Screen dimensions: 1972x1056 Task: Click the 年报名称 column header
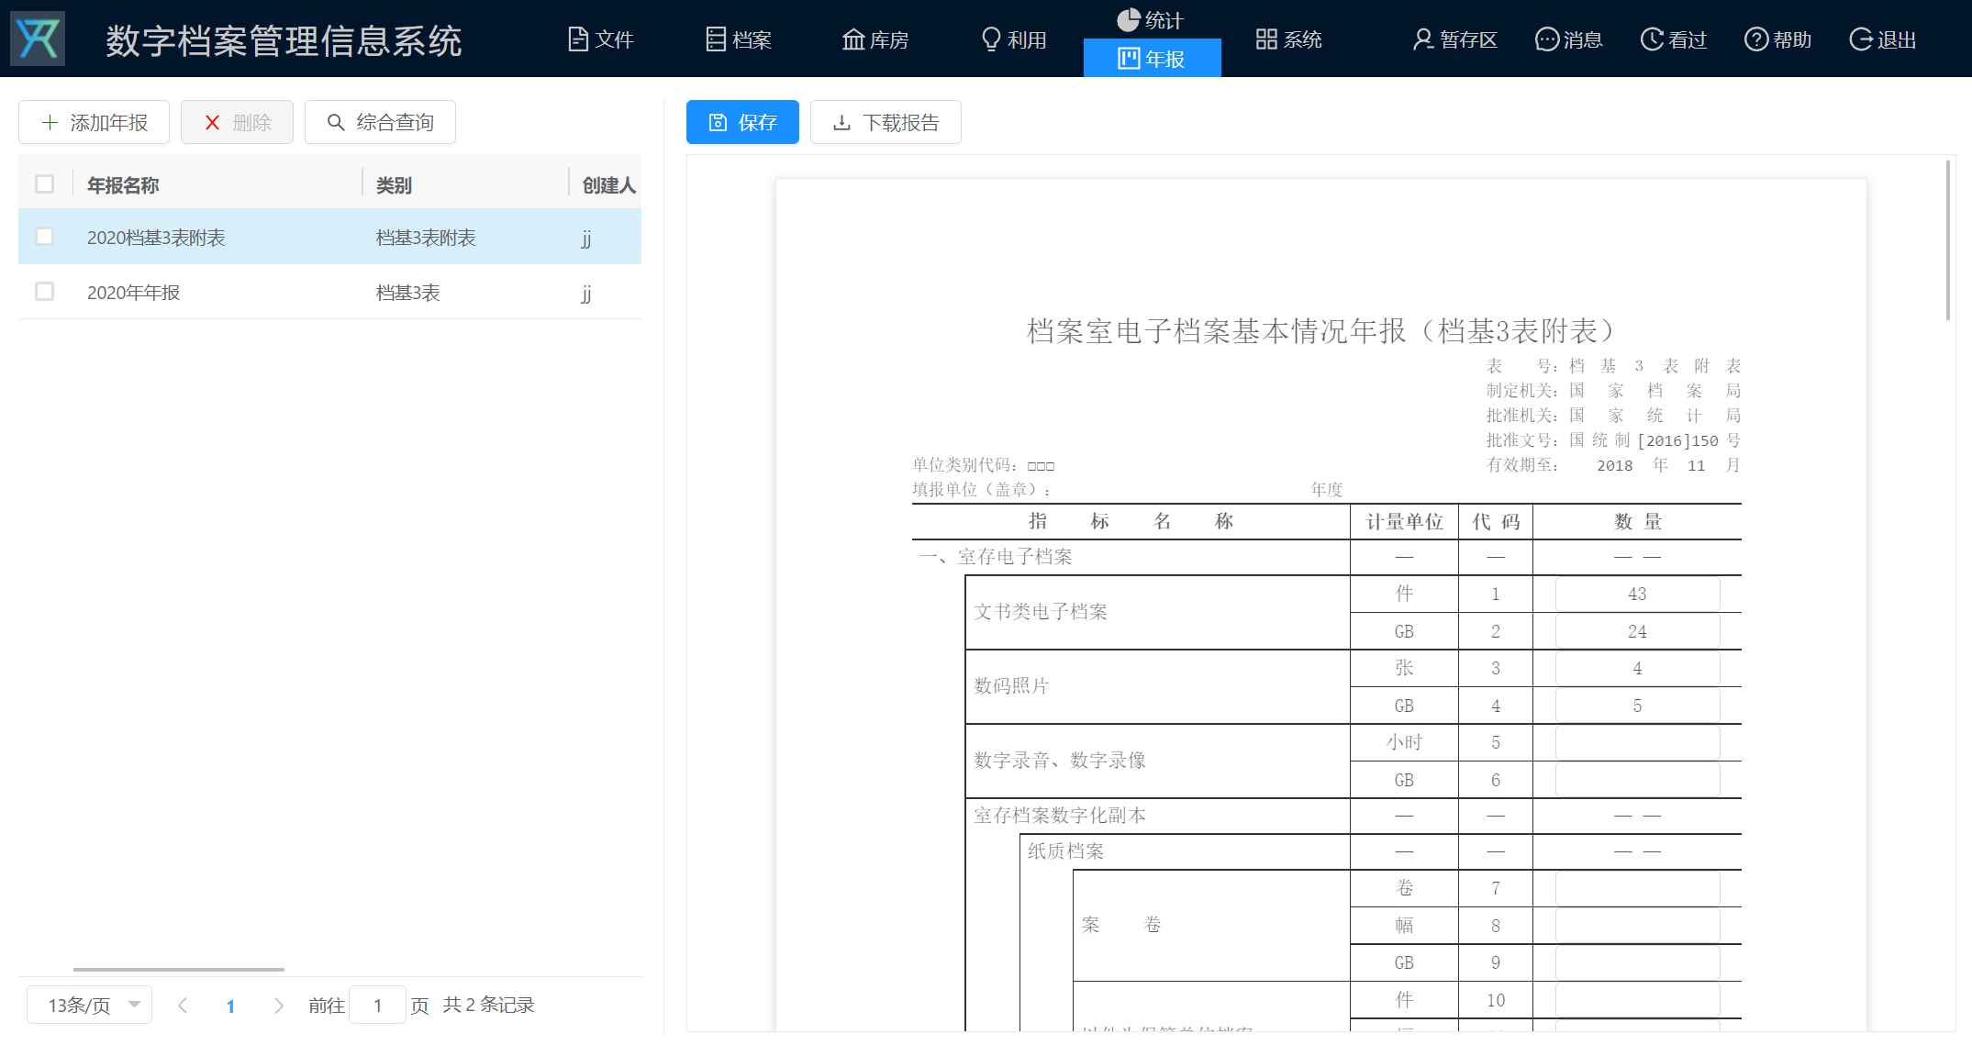pyautogui.click(x=123, y=185)
